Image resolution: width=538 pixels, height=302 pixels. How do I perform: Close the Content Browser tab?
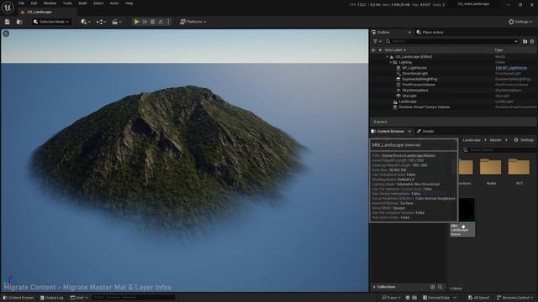point(409,132)
